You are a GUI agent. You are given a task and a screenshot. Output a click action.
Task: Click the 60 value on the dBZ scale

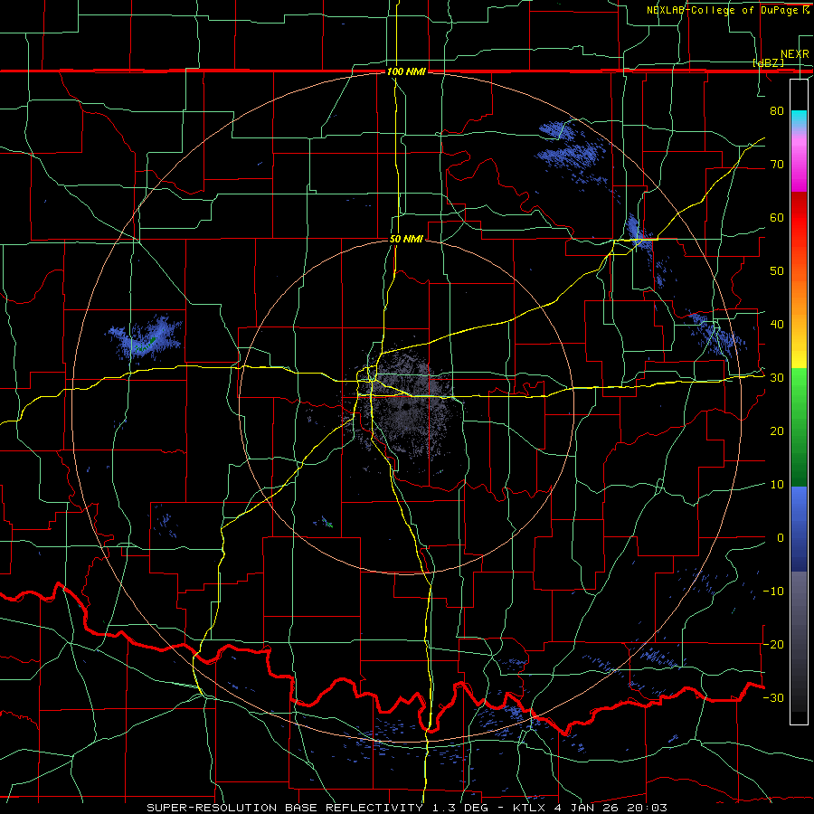(x=777, y=217)
